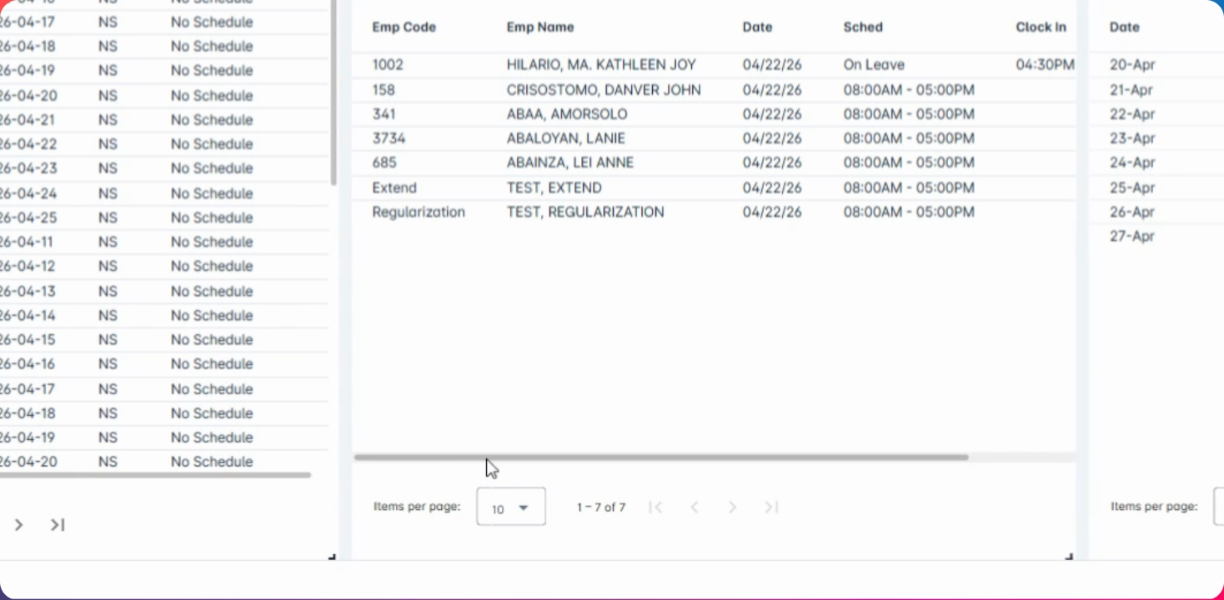Select the 23-Apr date row
This screenshot has width=1224, height=600.
(1132, 138)
